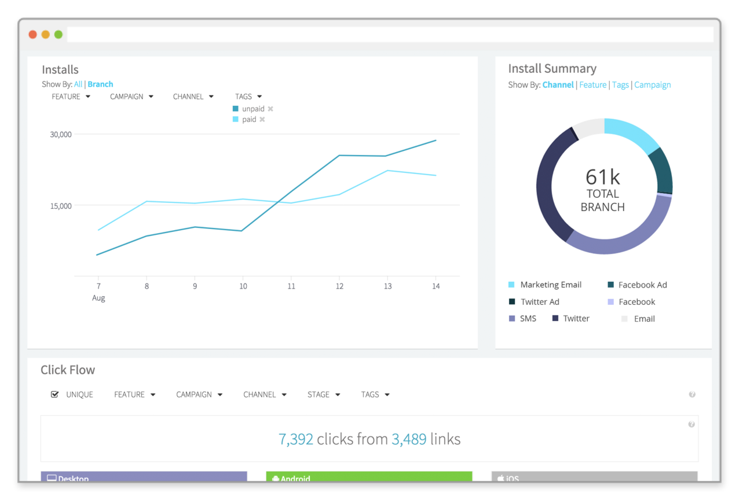739x501 pixels.
Task: Show Install Summary by Tags
Action: 620,84
